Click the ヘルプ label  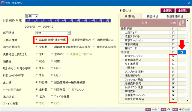click(x=155, y=109)
